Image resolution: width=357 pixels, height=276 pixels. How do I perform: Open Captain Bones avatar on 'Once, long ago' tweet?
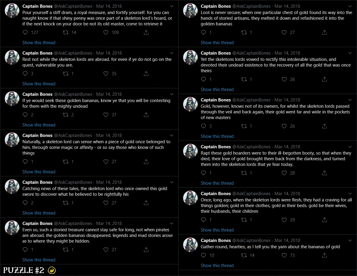coord(190,198)
